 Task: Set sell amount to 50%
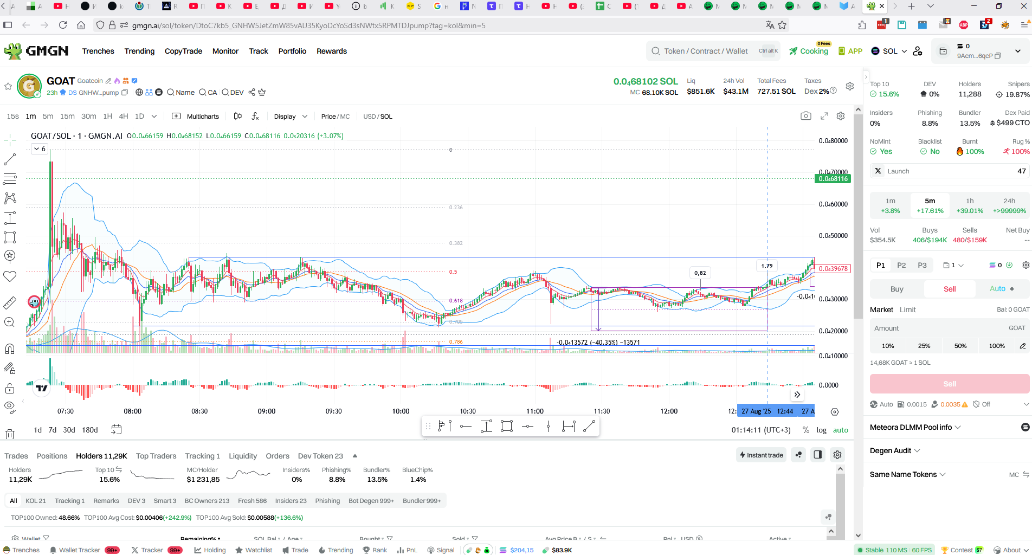pyautogui.click(x=960, y=346)
